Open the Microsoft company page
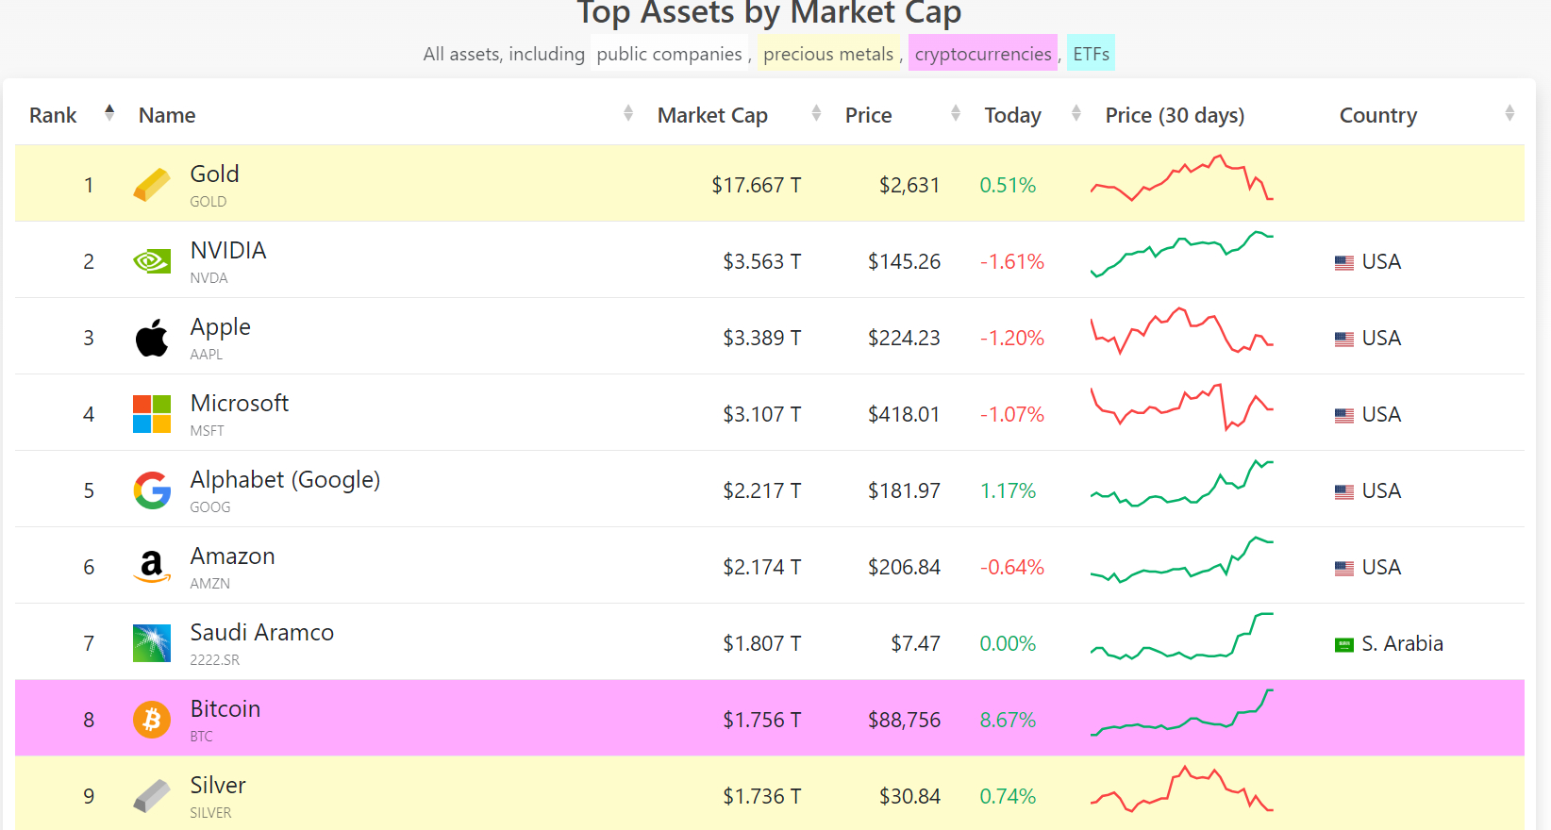Image resolution: width=1551 pixels, height=830 pixels. tap(240, 404)
